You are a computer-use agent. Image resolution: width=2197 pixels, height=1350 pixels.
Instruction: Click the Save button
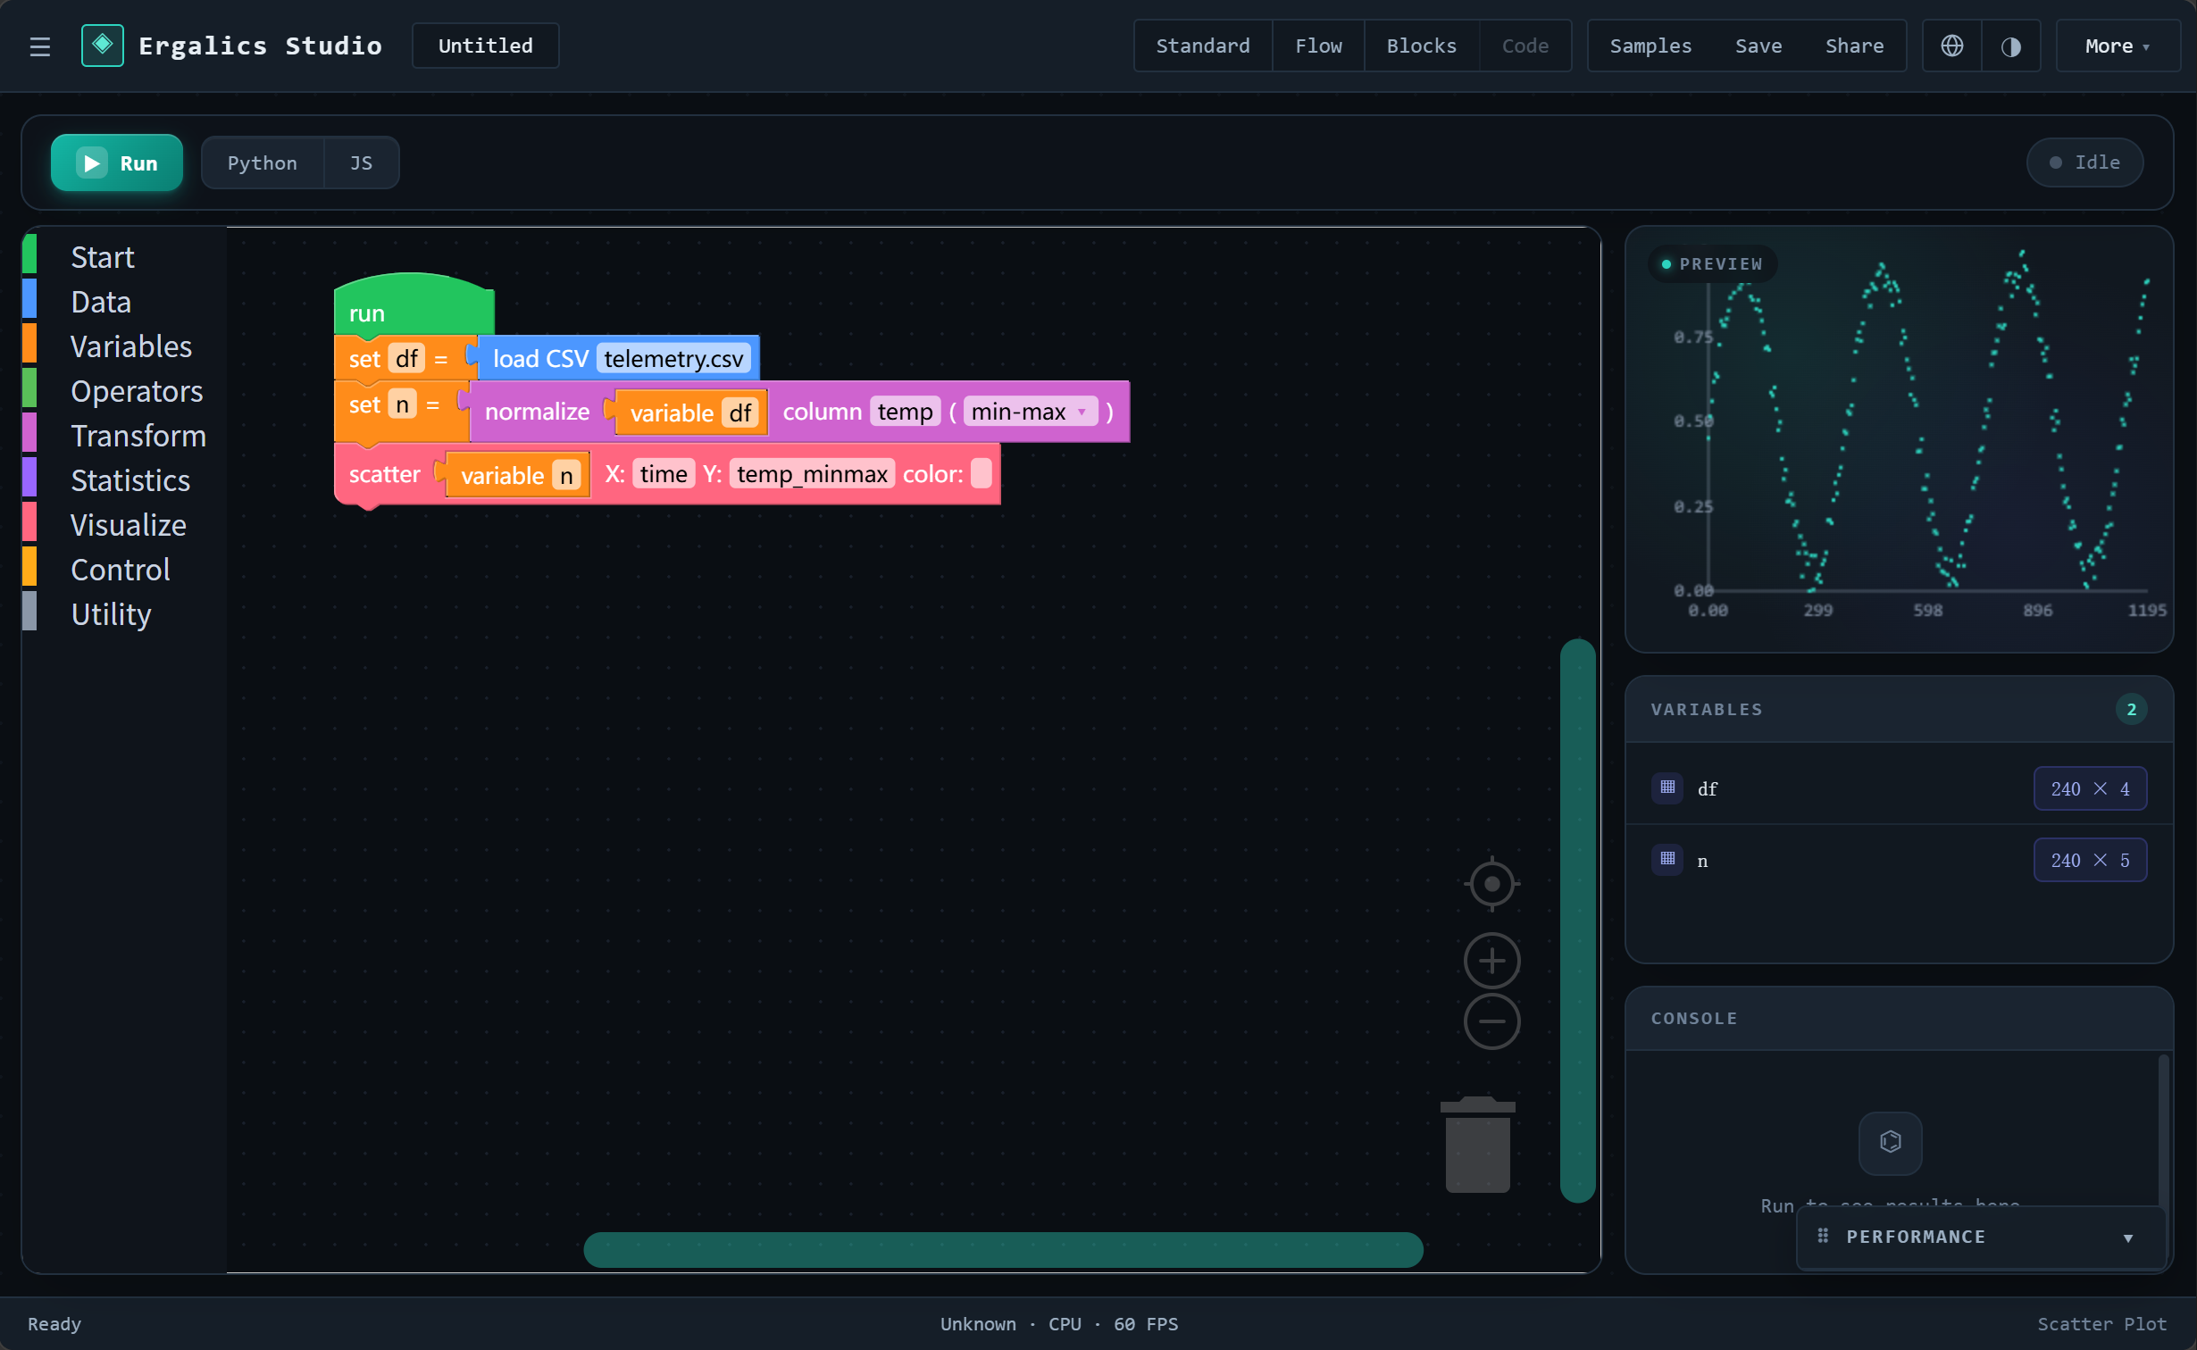pos(1758,46)
